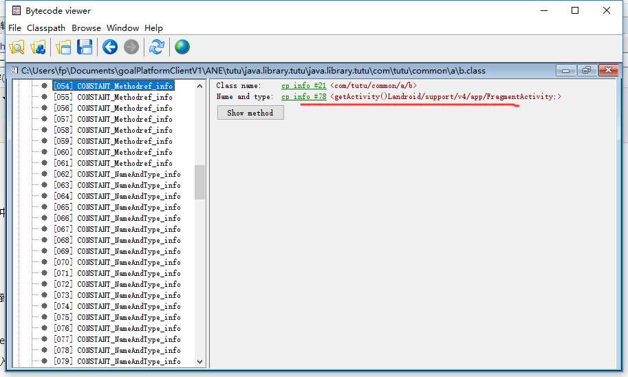Select [064] CONSTANT_NameAndType_info entry
The image size is (628, 377).
(x=118, y=196)
